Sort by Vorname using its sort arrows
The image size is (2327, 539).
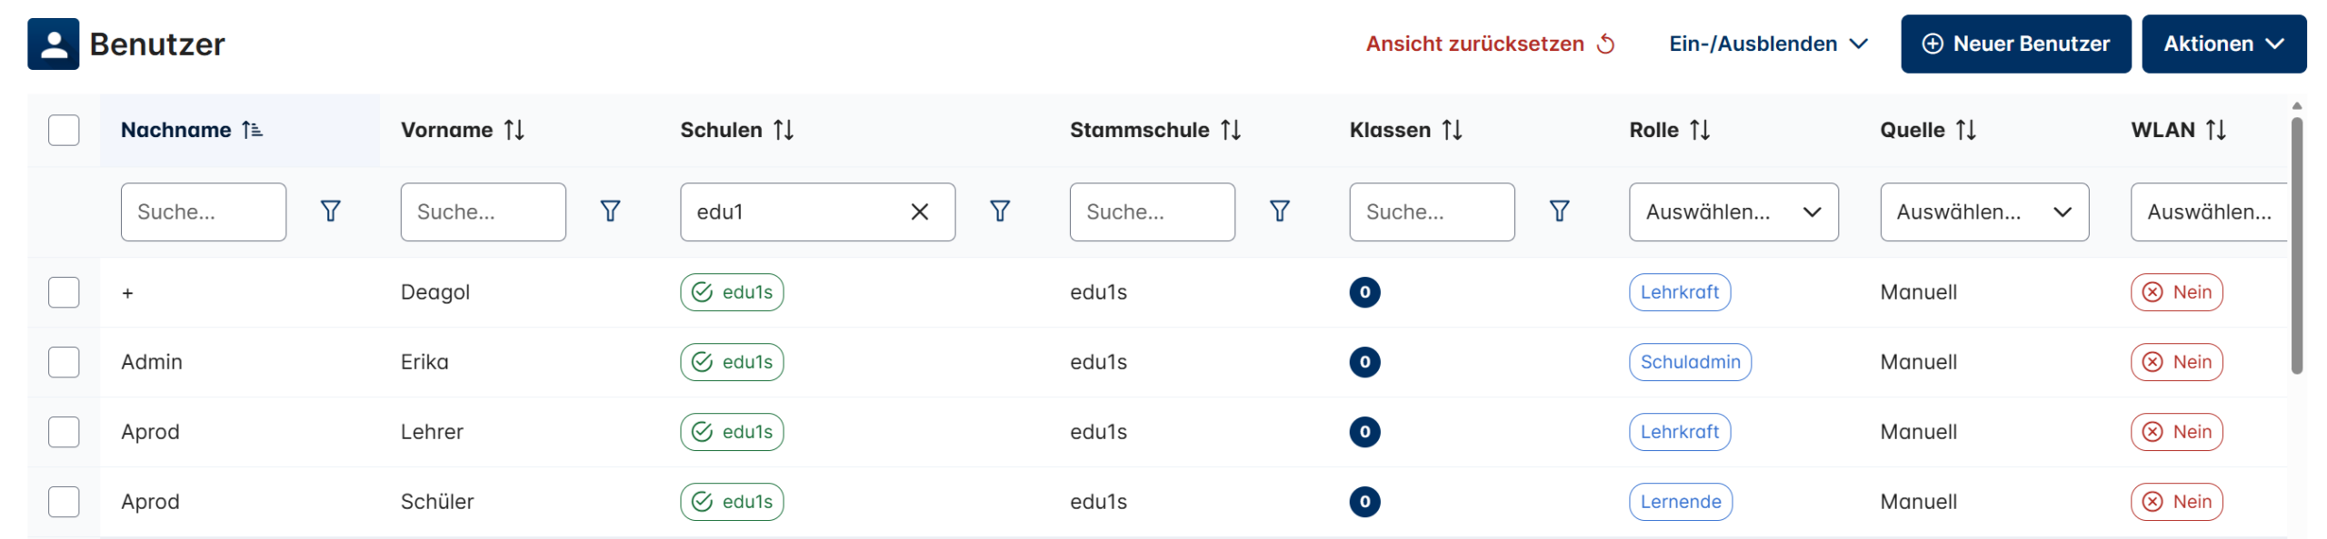point(514,131)
